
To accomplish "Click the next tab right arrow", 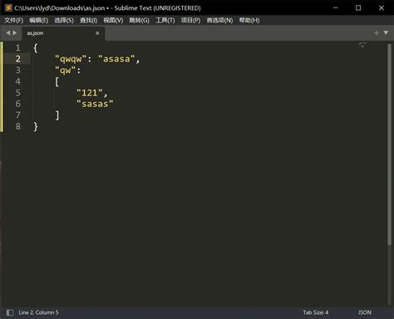I will pos(15,33).
